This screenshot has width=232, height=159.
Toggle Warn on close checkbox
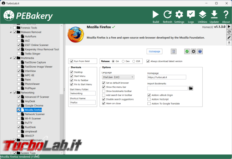coord(104,103)
